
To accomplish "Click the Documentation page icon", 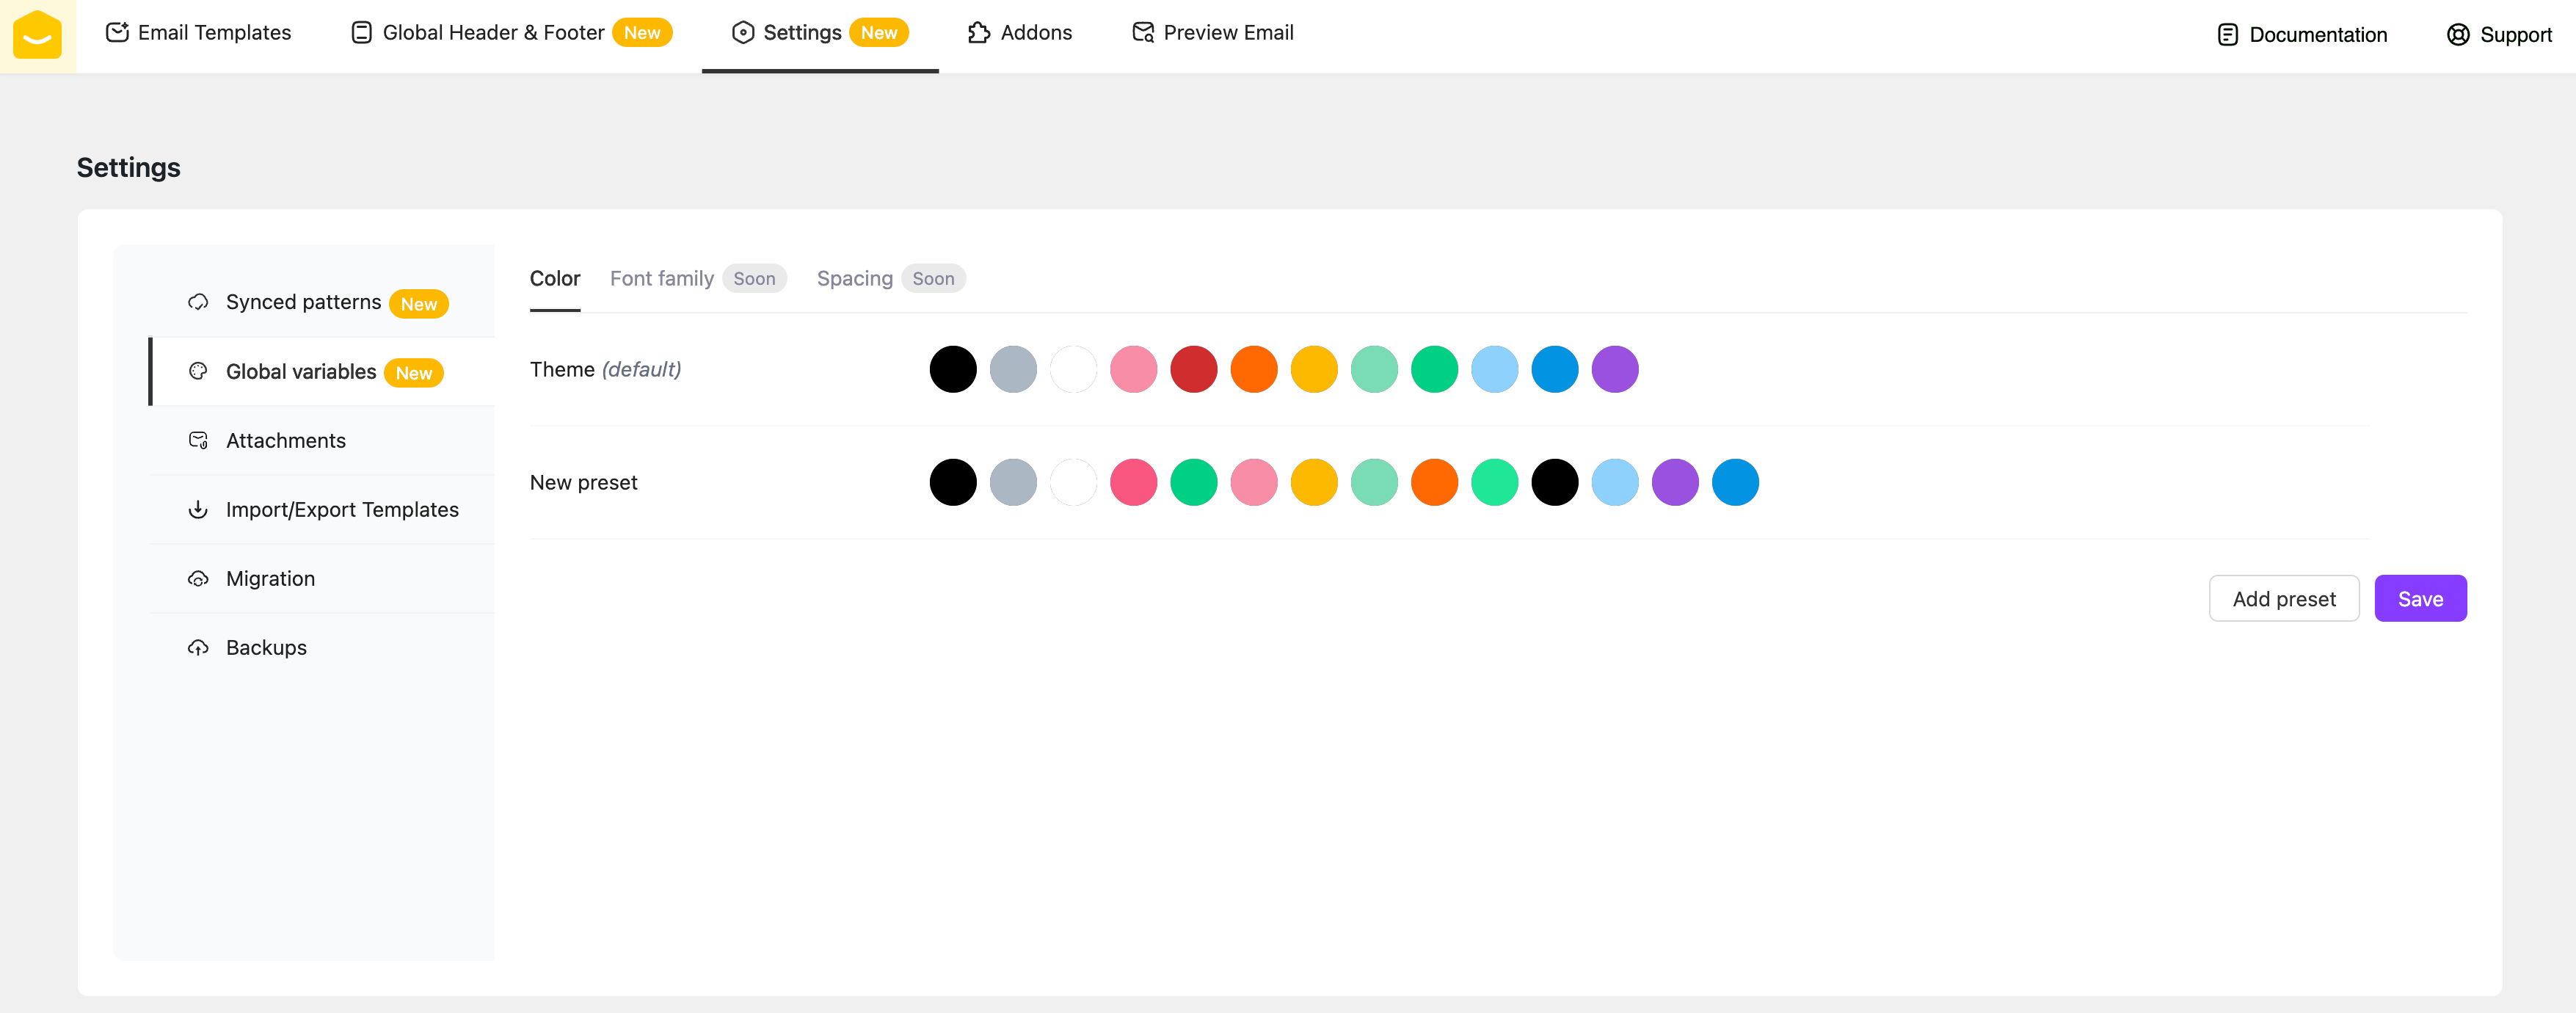I will click(x=2227, y=35).
